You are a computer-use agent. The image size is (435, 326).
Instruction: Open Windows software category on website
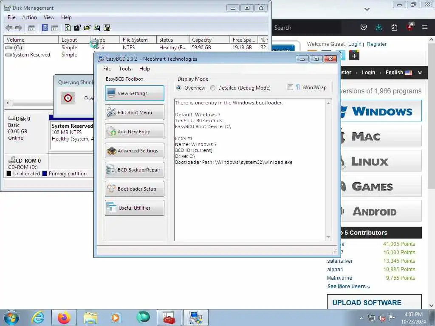coord(381,111)
